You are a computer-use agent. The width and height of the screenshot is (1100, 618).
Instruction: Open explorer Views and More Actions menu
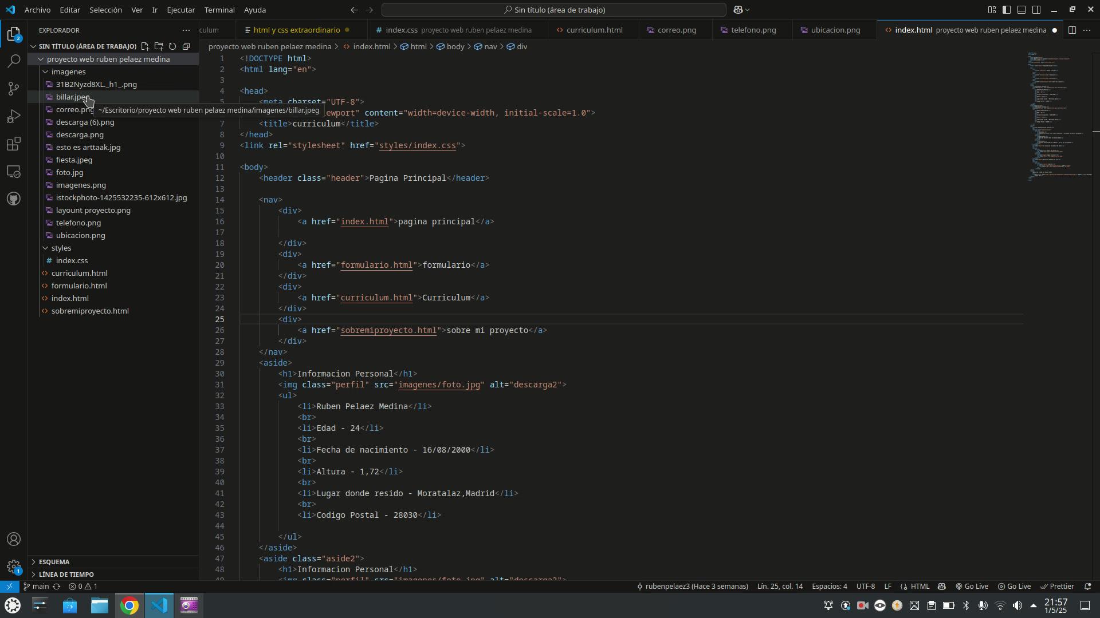click(186, 30)
